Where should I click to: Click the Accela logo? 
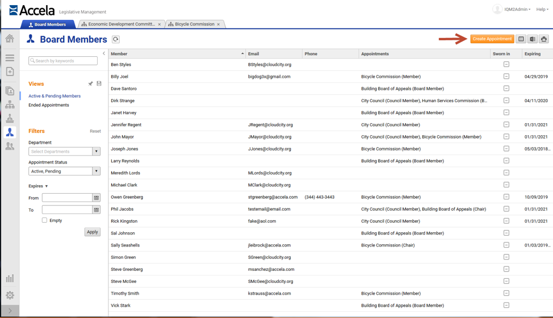pyautogui.click(x=32, y=10)
